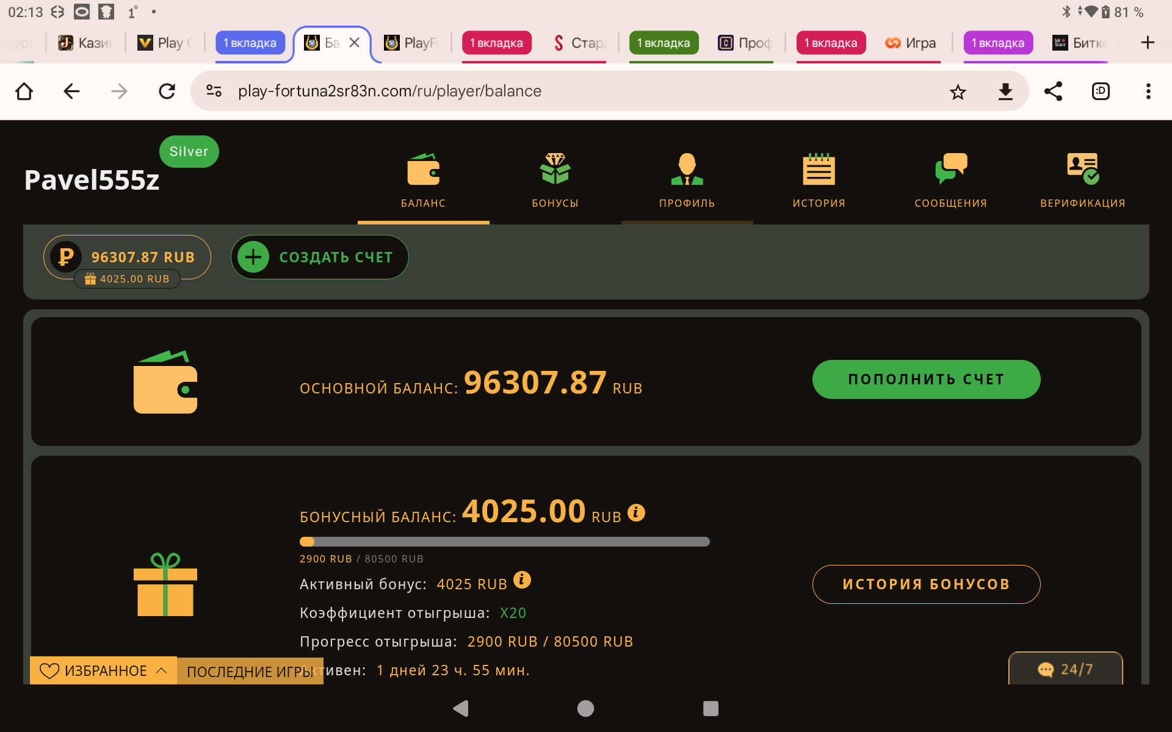Click the wagering progress bar
Screen dimensions: 1172x732
click(504, 542)
